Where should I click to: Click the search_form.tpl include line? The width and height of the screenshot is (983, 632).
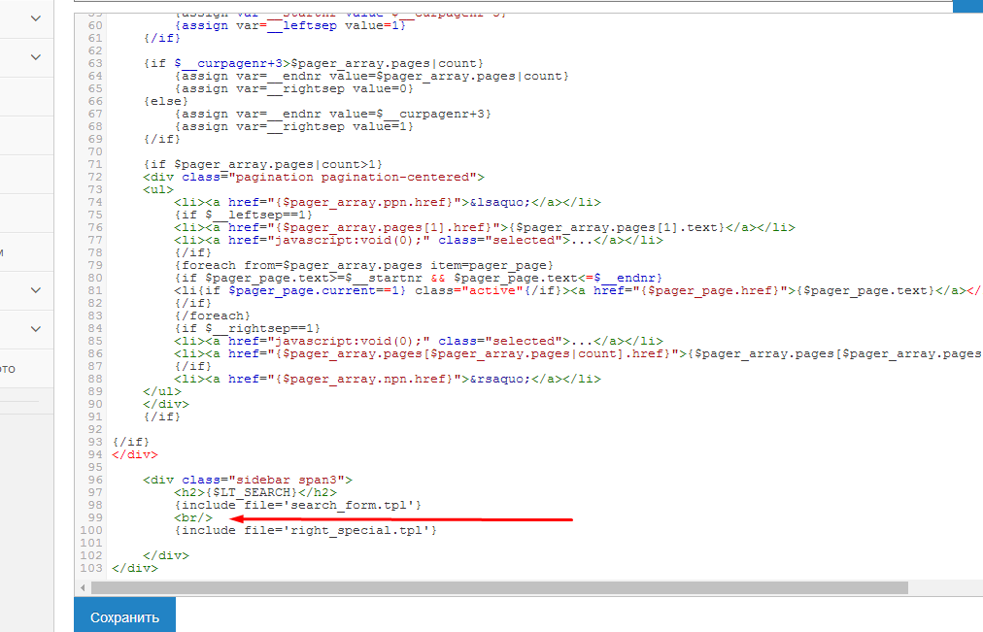(297, 505)
